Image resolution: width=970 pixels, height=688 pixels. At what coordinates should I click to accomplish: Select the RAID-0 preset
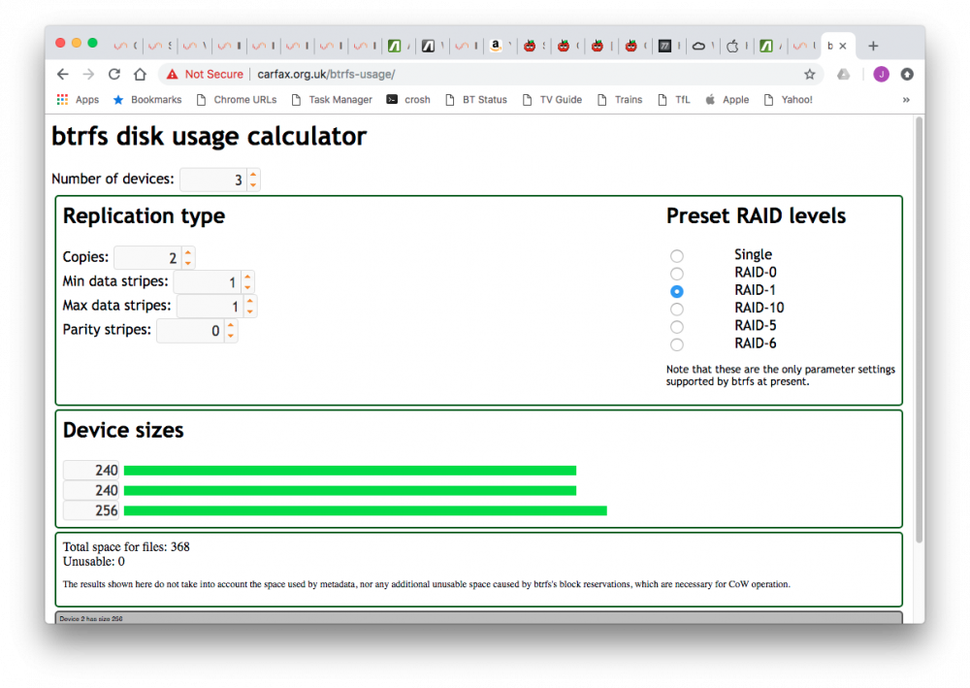(677, 273)
